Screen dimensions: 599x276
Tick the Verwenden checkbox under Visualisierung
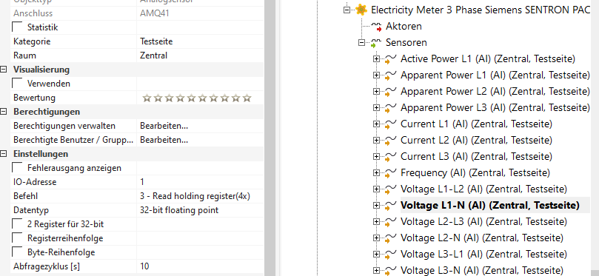coord(17,83)
